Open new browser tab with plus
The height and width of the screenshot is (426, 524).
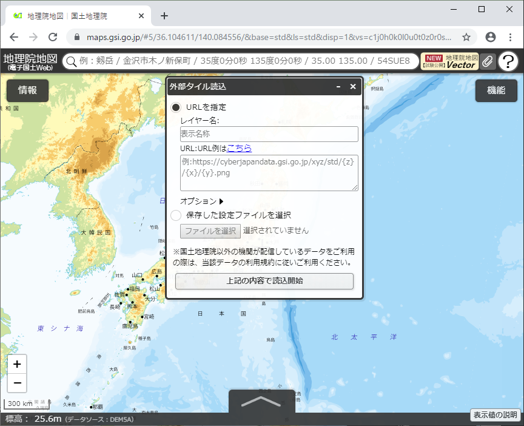coord(164,16)
